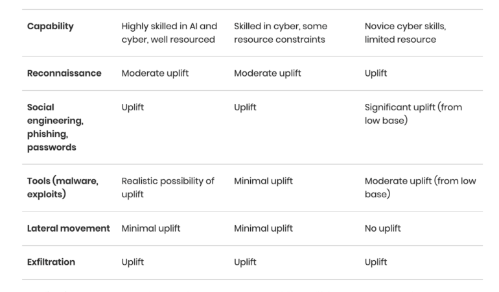The image size is (499, 292).
Task: Click the "Highly skilled in AI and cyber" header
Action: pyautogui.click(x=169, y=32)
